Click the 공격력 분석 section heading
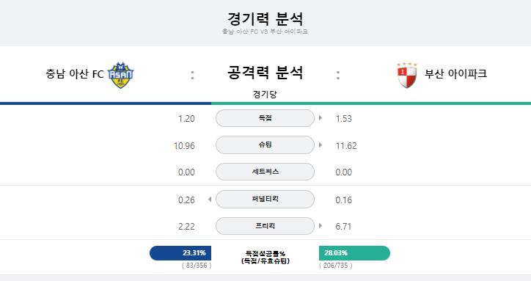The image size is (531, 281). (x=265, y=73)
